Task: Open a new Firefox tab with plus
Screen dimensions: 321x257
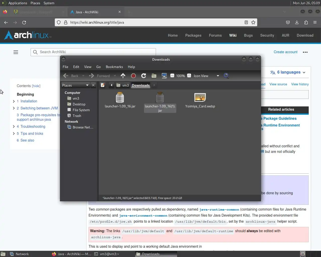Action: pyautogui.click(x=129, y=12)
